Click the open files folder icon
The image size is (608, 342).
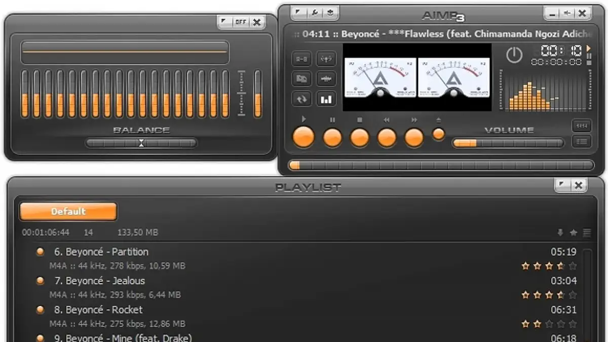[301, 79]
